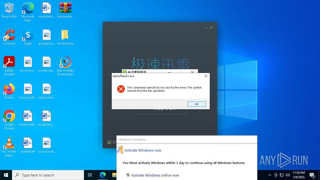Screen dimensions: 320x180
Task: Open the hausbomber folder icon
Action: (65, 37)
